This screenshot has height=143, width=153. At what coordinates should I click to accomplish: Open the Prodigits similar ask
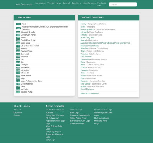coord(24,65)
